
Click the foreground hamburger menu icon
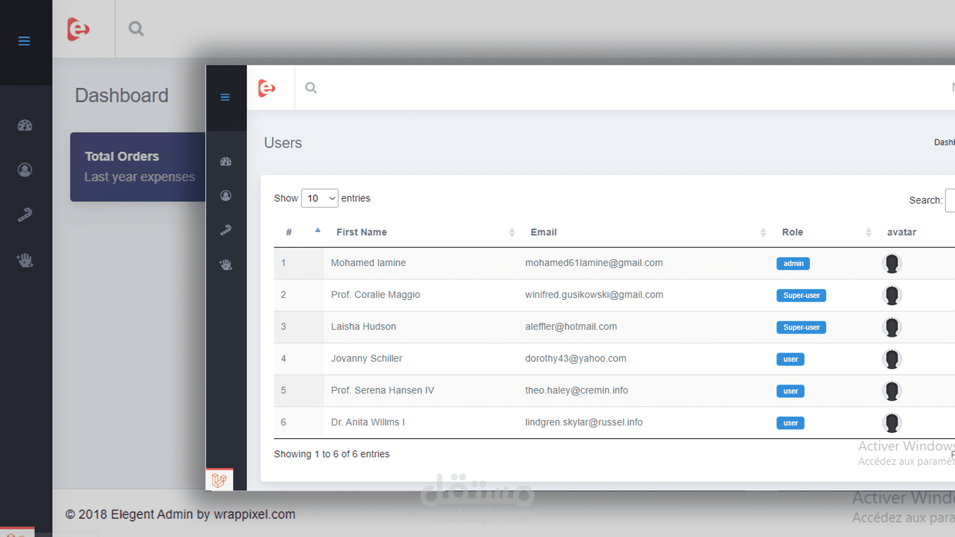click(x=225, y=97)
